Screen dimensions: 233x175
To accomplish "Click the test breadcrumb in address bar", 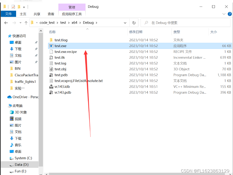I will 63,22.
